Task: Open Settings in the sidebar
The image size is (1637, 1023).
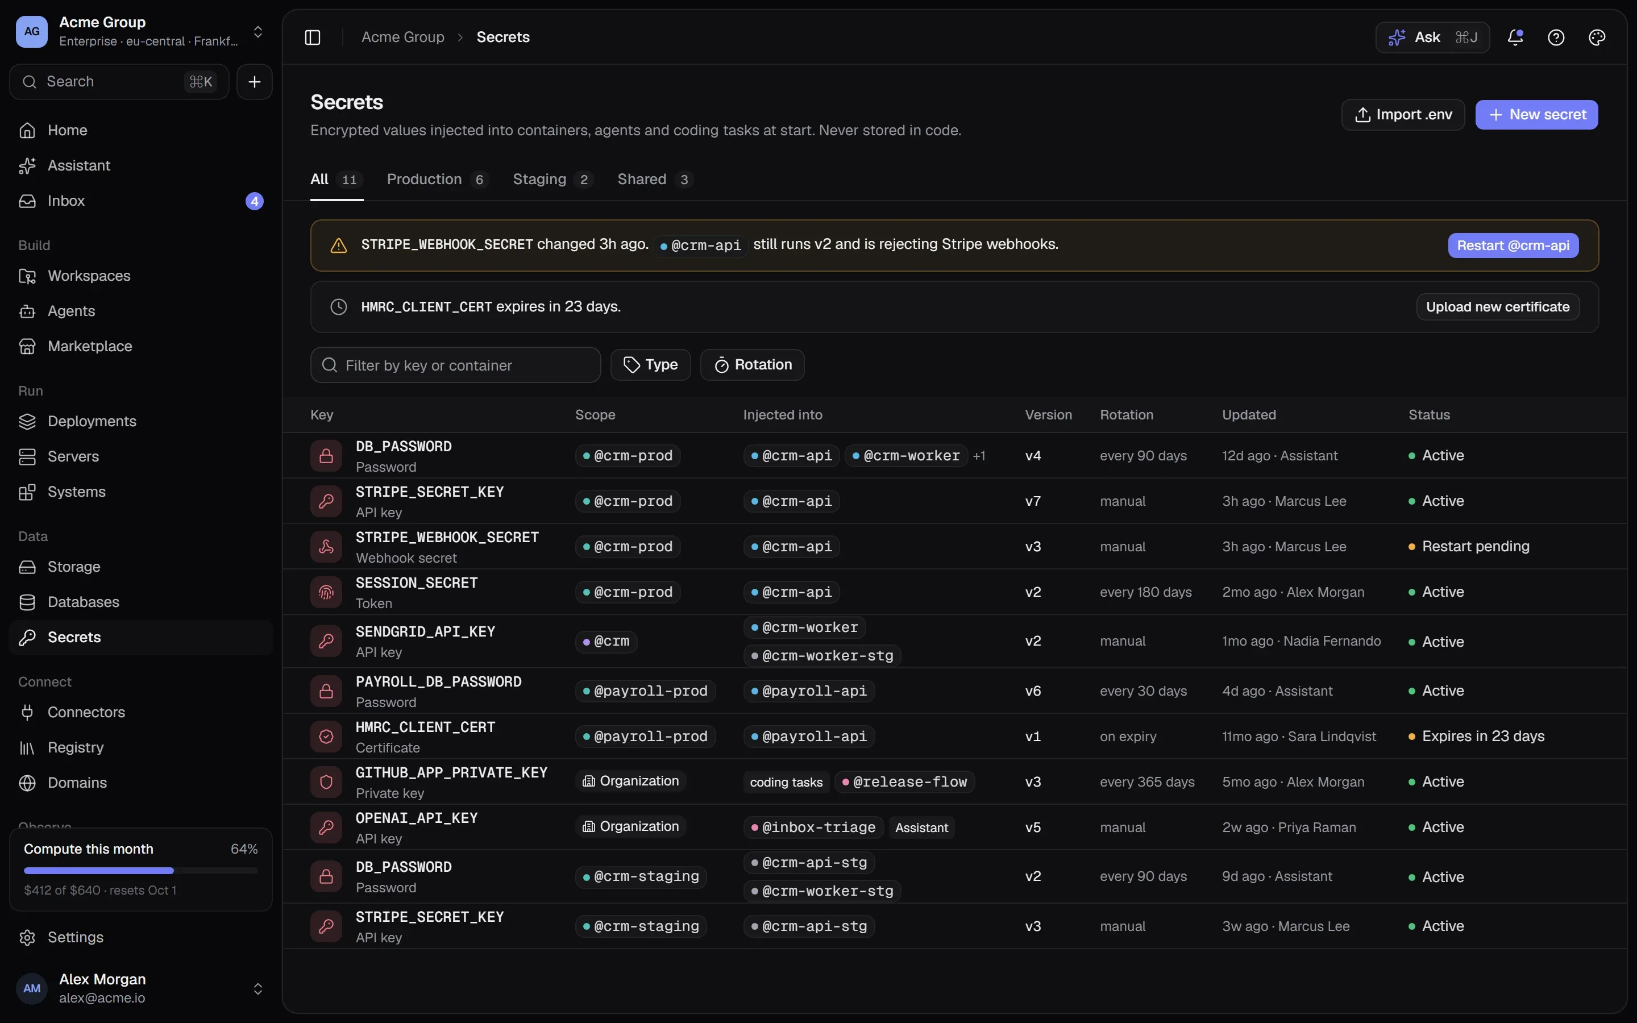Action: click(141, 938)
